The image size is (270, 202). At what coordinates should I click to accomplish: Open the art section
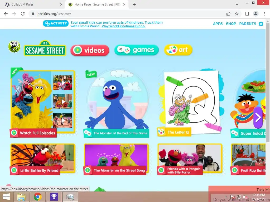click(x=178, y=50)
